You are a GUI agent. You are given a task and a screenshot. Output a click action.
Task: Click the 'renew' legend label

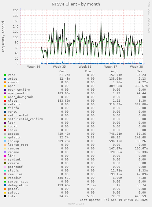click(x=13, y=112)
